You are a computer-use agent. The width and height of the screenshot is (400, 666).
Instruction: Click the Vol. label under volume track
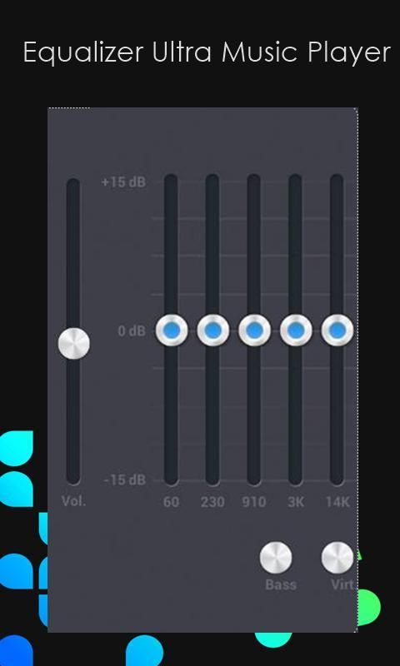[x=73, y=501]
